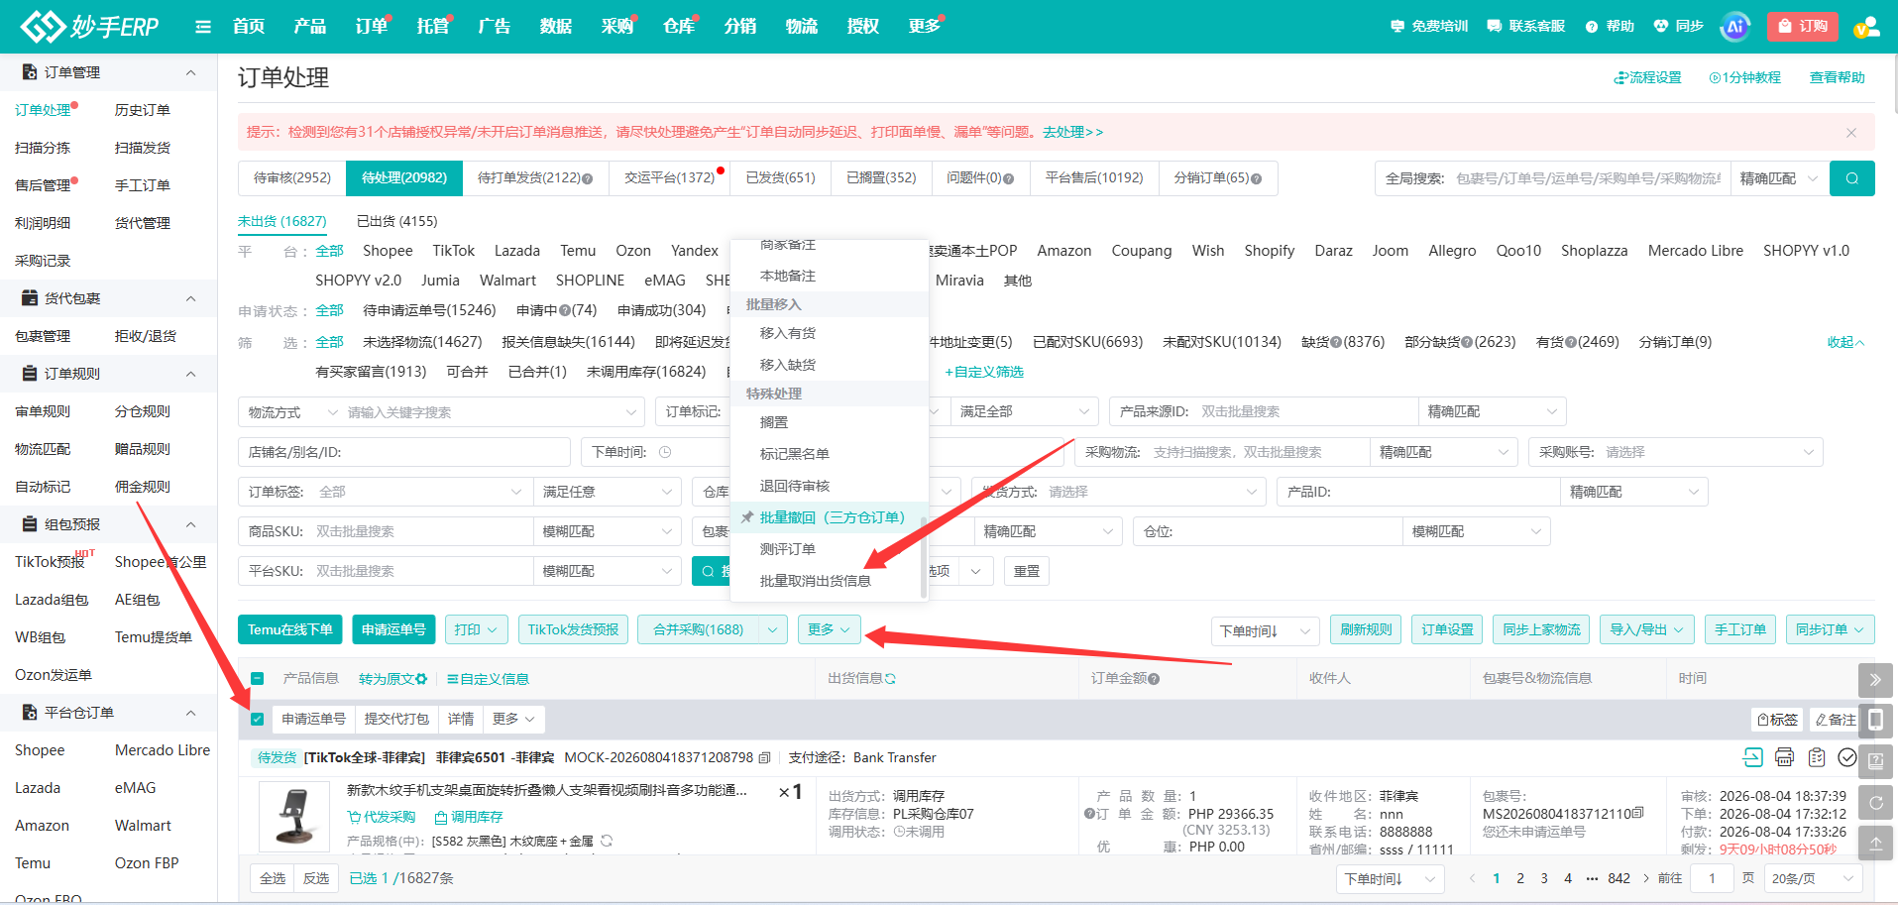Image resolution: width=1898 pixels, height=905 pixels.
Task: Click the 妙手ERP logo
Action: click(90, 27)
